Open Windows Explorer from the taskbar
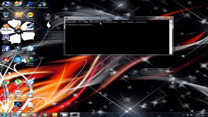This screenshot has width=208, height=117. click(x=24, y=115)
